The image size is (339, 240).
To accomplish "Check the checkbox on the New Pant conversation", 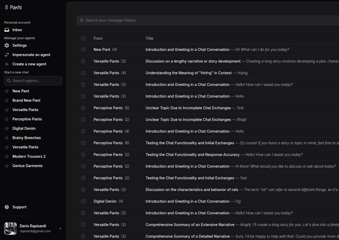I will point(83,50).
